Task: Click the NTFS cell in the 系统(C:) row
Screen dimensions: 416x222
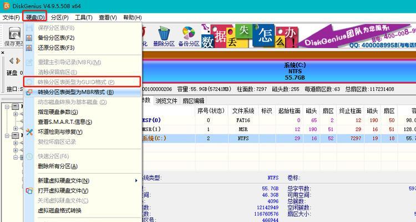Action: pos(243,138)
